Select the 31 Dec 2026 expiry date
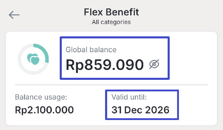 coord(140,110)
